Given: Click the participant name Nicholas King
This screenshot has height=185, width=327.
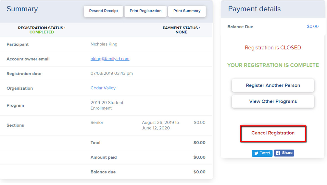Looking at the screenshot, I should click(104, 44).
